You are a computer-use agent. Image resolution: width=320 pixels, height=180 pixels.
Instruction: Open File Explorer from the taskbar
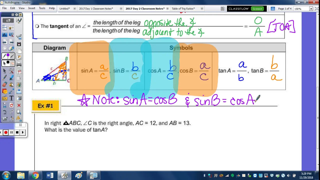coord(21,175)
